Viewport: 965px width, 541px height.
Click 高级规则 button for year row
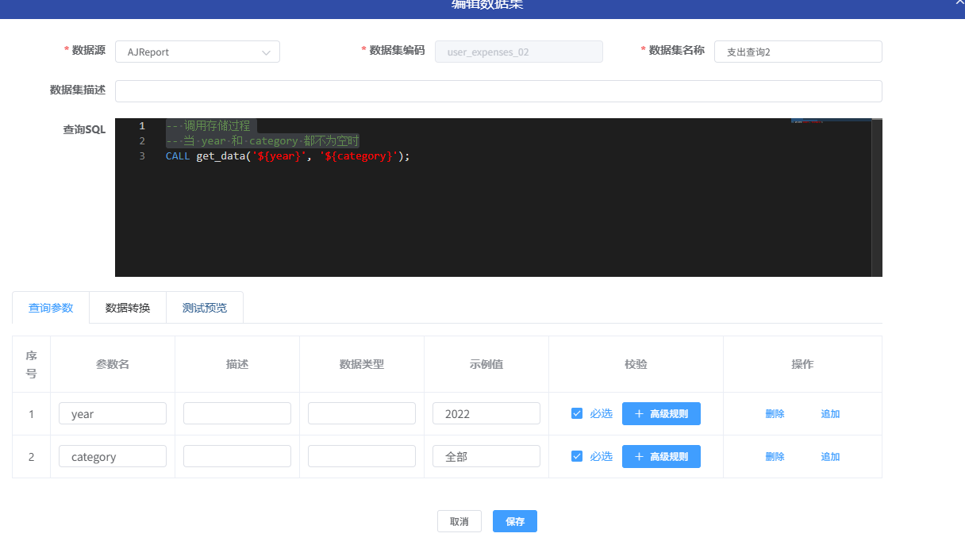(x=661, y=414)
